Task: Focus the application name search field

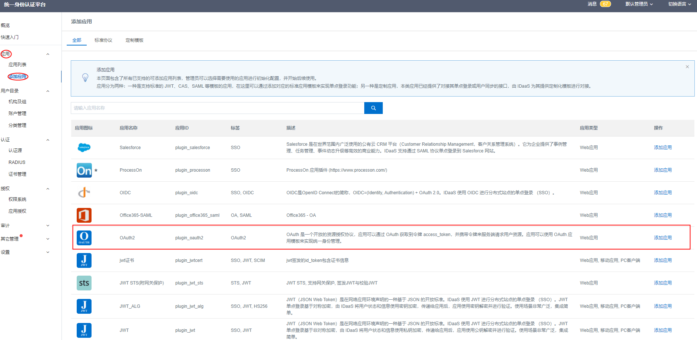Action: click(217, 108)
